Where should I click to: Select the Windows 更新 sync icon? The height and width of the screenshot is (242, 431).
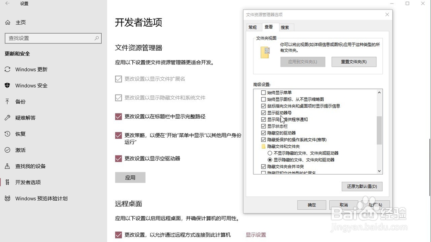pyautogui.click(x=7, y=69)
